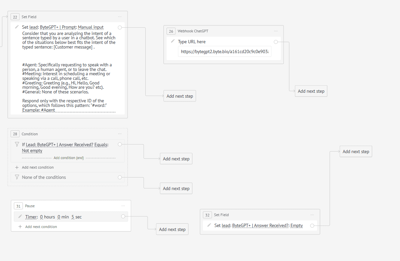Click Add next condition in the Pause step
The height and width of the screenshot is (261, 400).
(41, 227)
